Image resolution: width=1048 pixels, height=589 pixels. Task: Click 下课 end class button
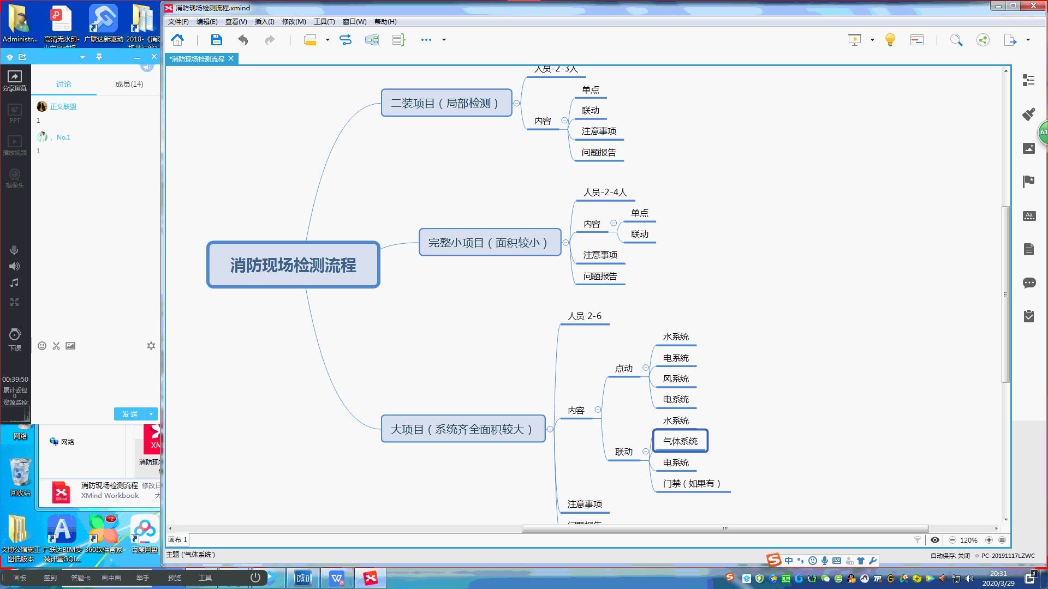point(15,340)
